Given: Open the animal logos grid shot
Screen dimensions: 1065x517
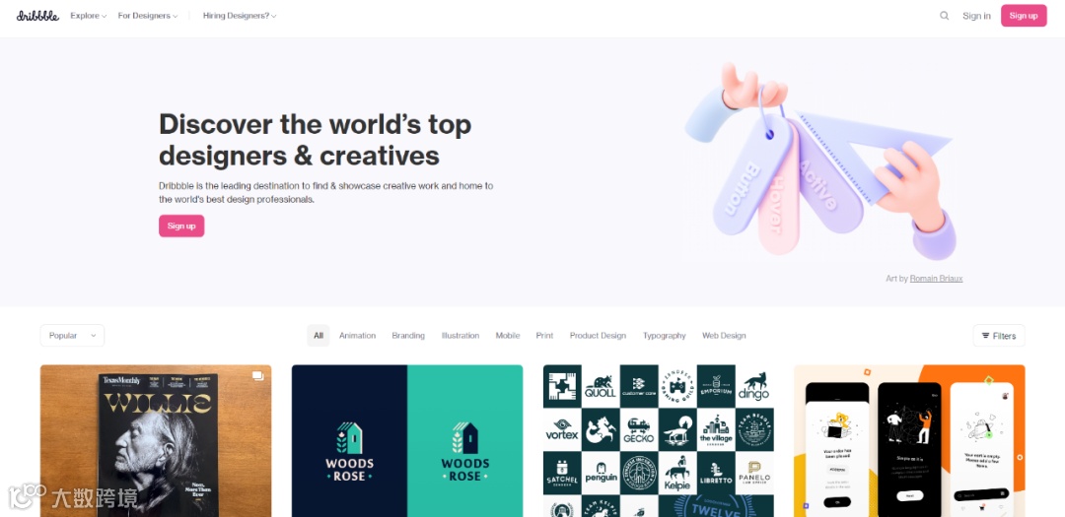Looking at the screenshot, I should (x=659, y=441).
